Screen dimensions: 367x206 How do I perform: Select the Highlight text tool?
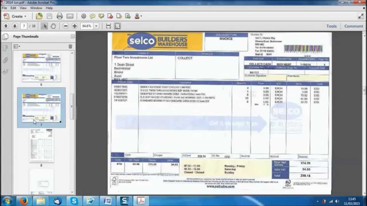pos(101,16)
